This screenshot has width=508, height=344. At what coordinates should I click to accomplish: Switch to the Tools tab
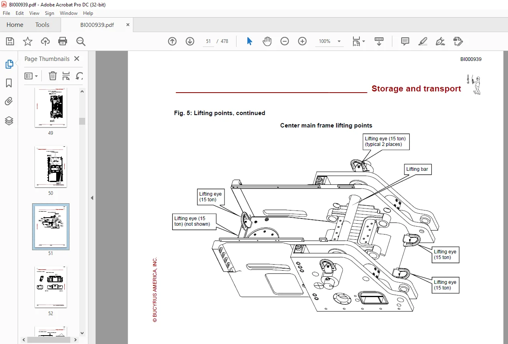42,25
